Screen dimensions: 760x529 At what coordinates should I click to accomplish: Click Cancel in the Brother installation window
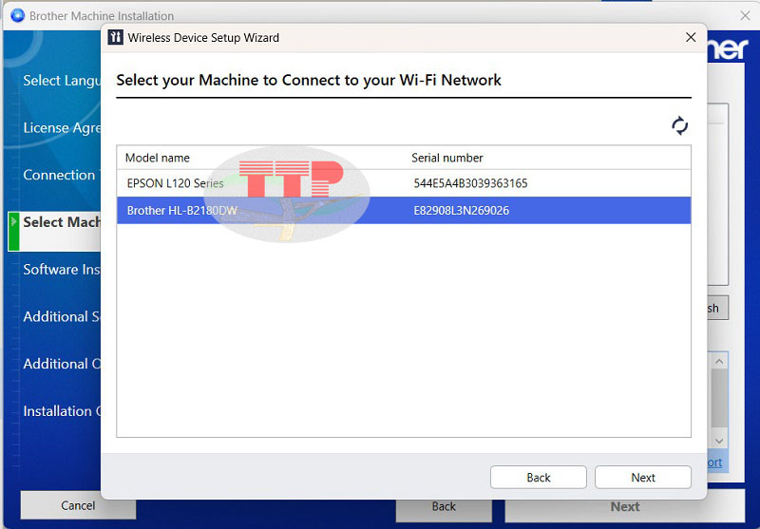pos(78,506)
